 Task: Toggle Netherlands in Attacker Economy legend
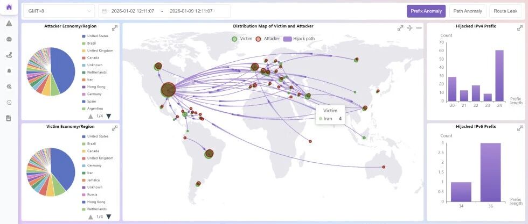(94, 72)
